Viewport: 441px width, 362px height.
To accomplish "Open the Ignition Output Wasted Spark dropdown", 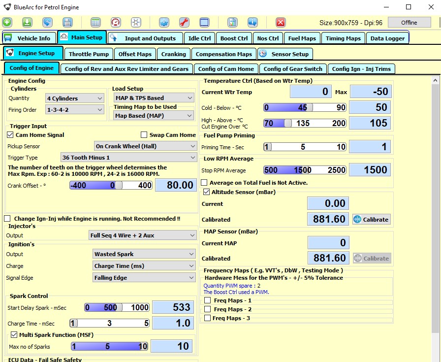I will [x=144, y=254].
